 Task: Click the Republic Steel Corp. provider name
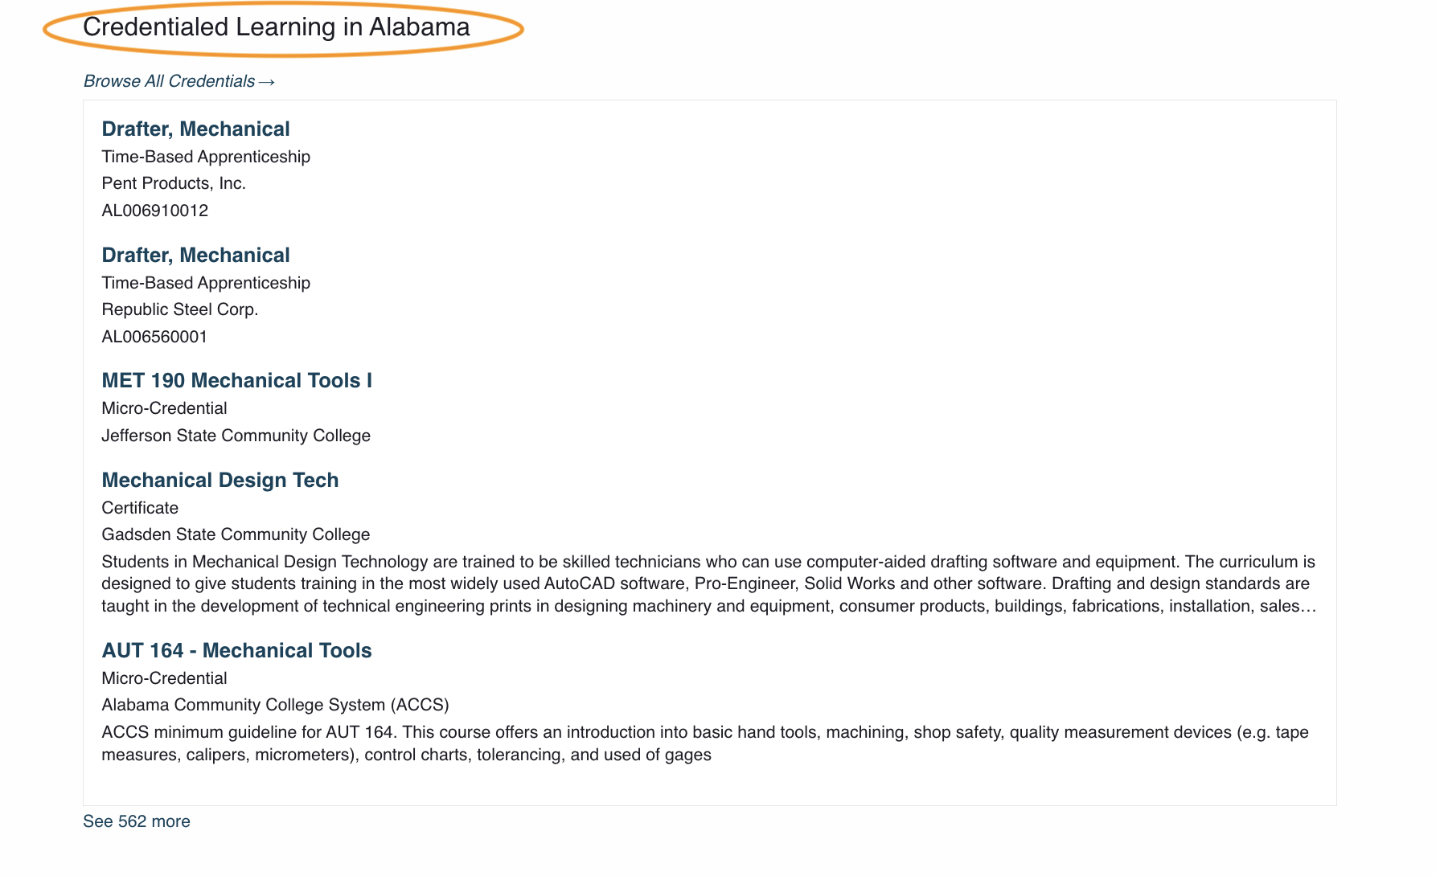(x=179, y=309)
